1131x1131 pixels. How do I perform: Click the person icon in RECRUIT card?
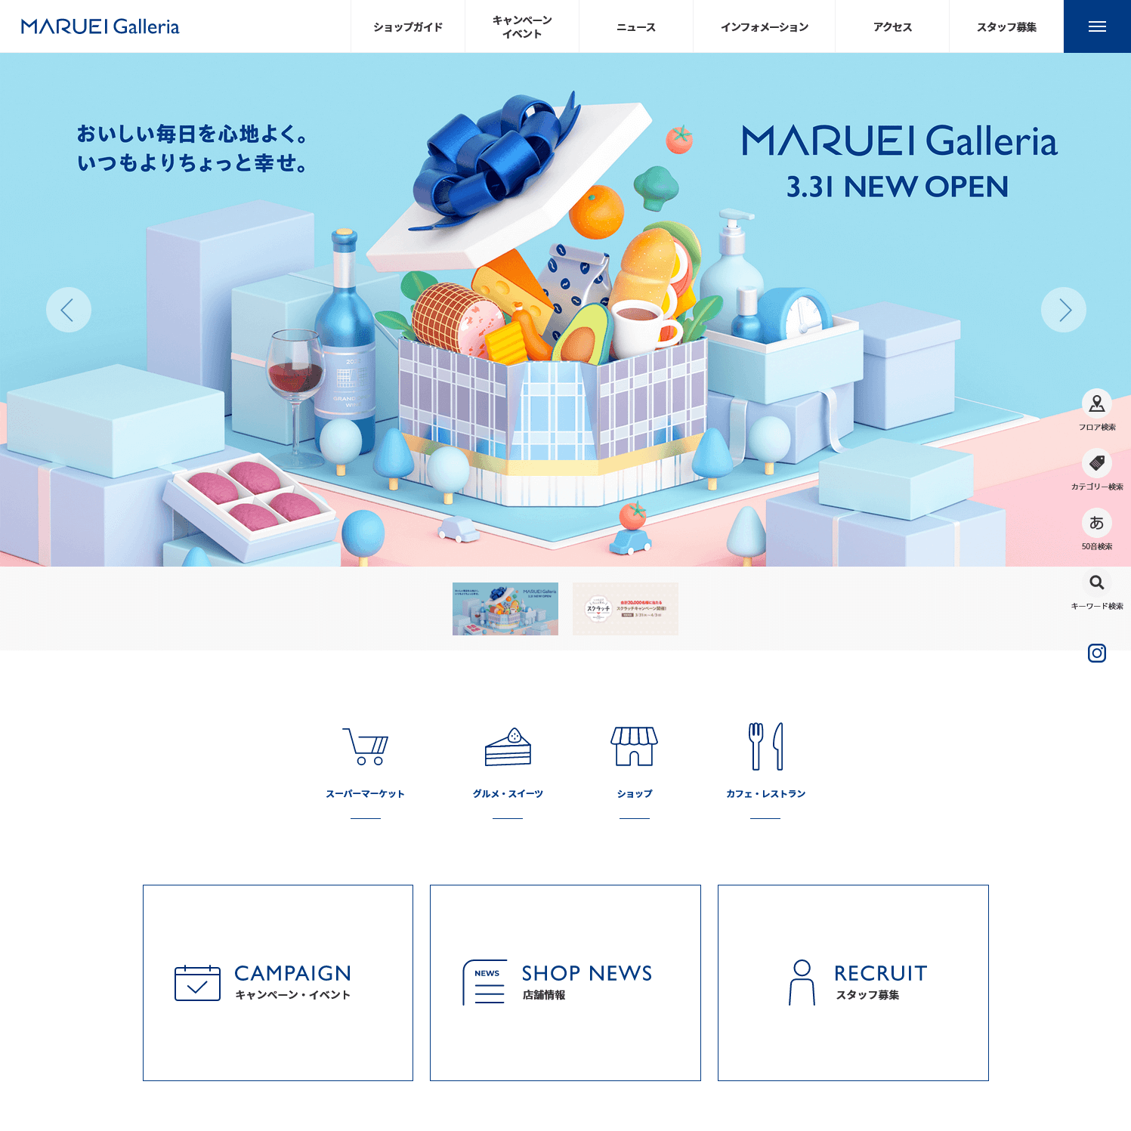pyautogui.click(x=802, y=982)
